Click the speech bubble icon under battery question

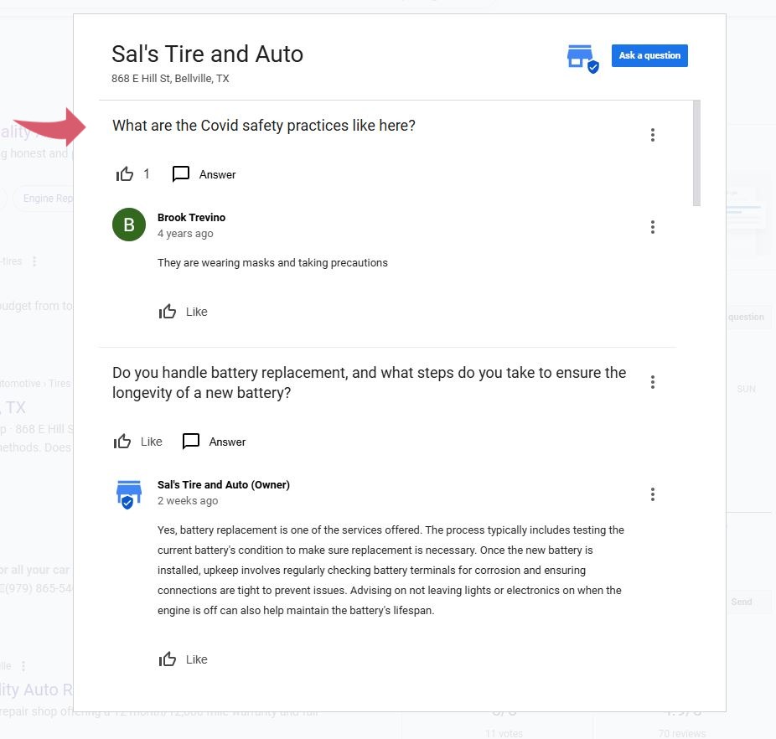(191, 441)
